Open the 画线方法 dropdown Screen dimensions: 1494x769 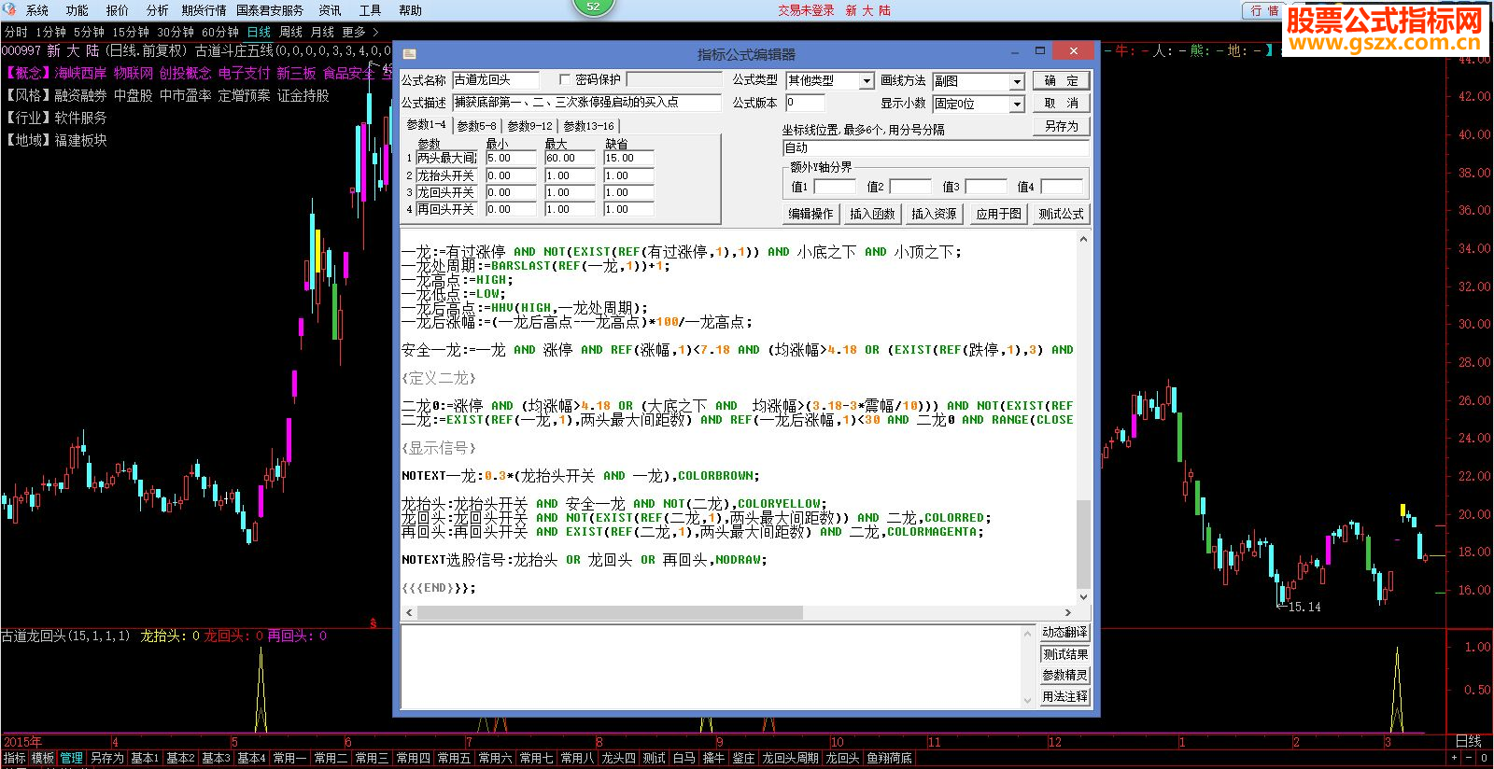pos(1017,81)
